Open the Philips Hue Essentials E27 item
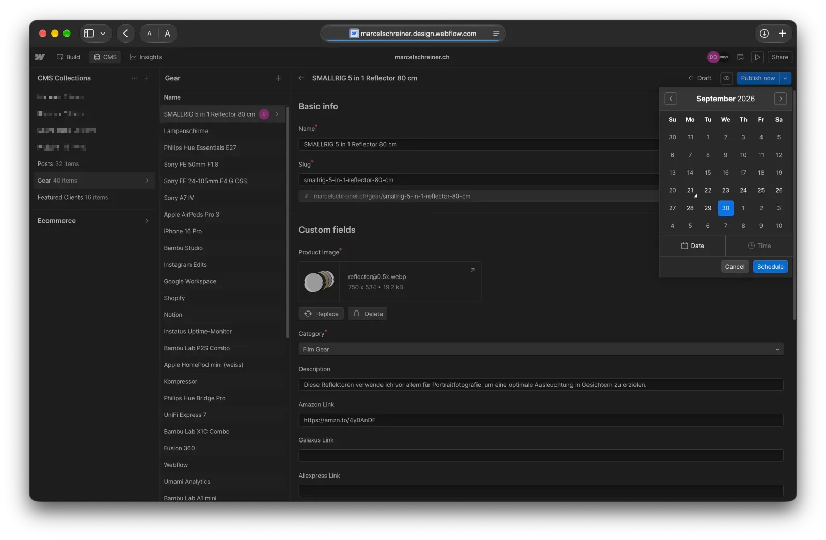Screen dimensions: 826x540 click(x=223, y=148)
